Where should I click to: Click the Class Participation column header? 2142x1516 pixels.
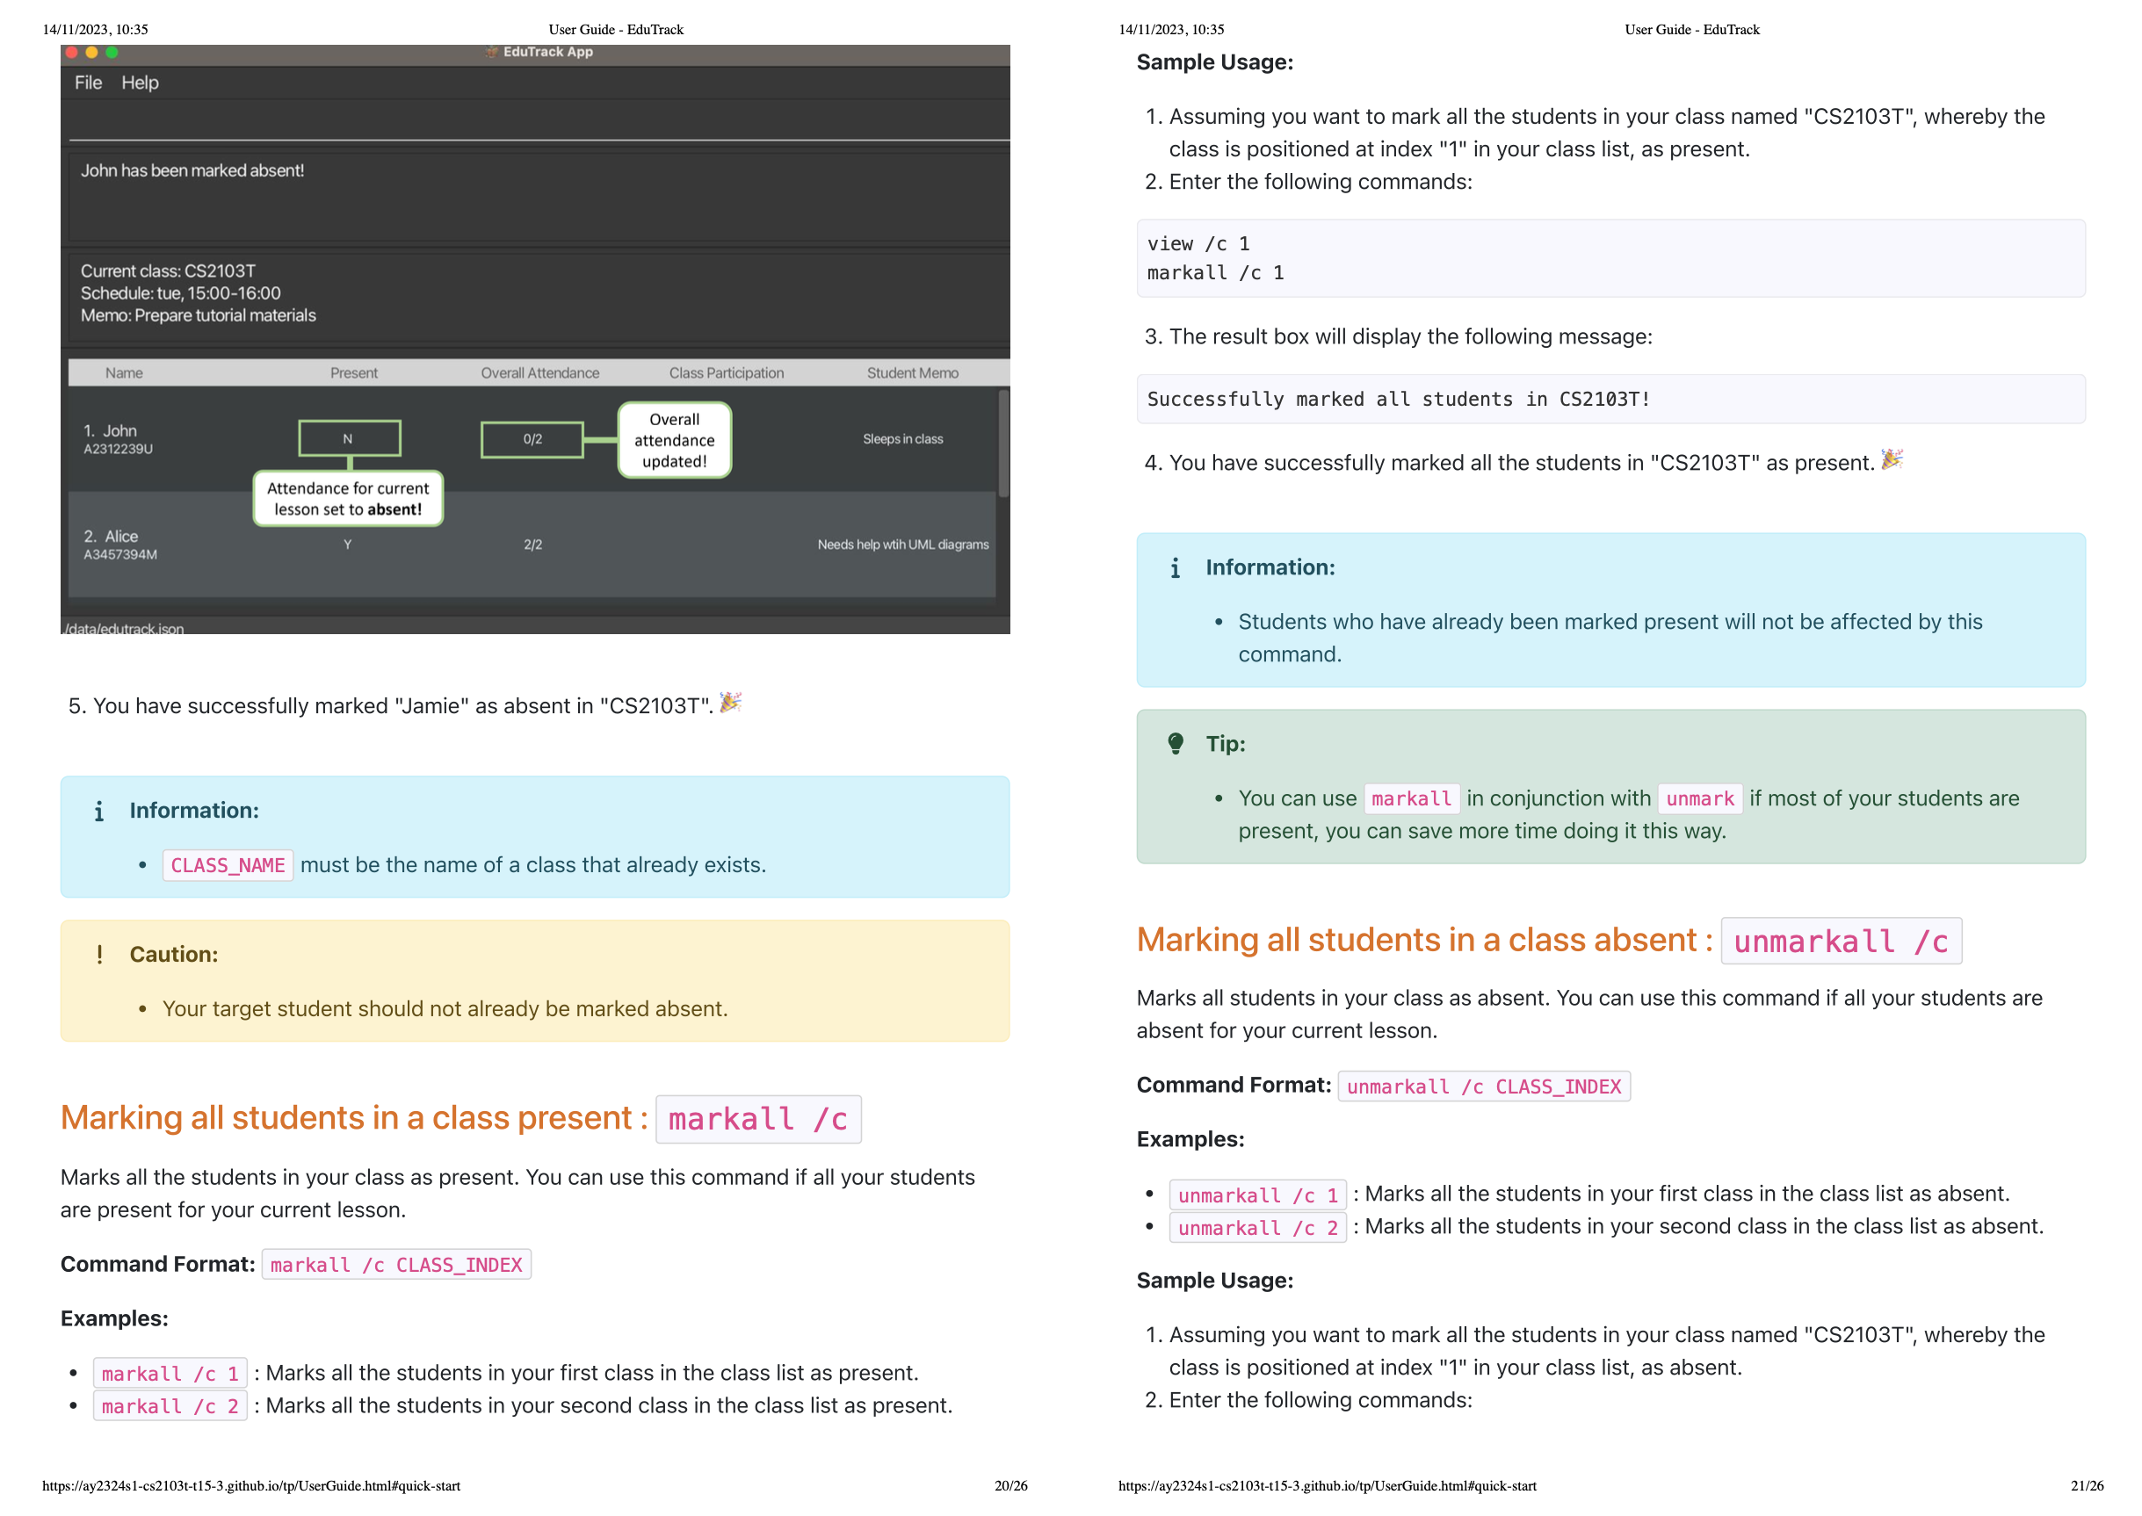[727, 372]
